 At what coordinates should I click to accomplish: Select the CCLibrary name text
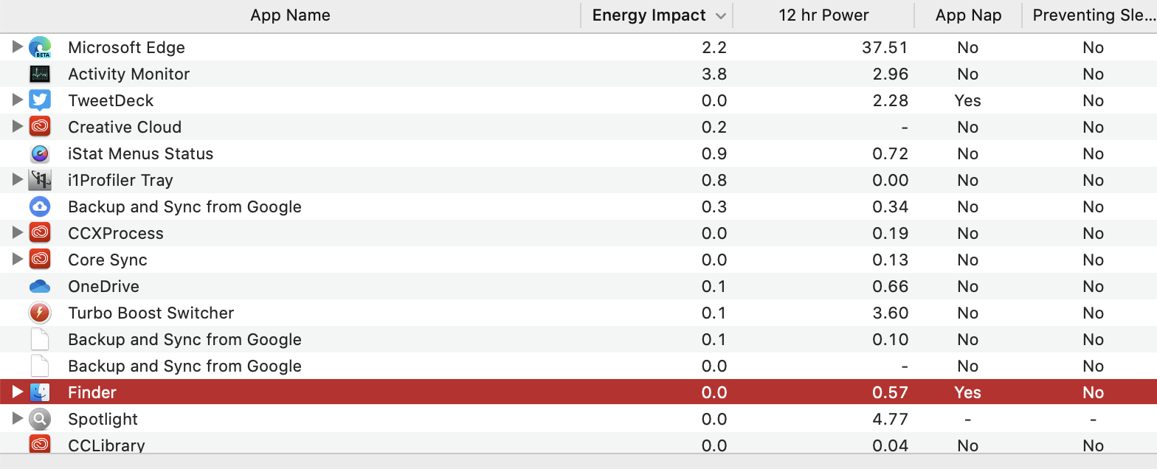point(106,445)
